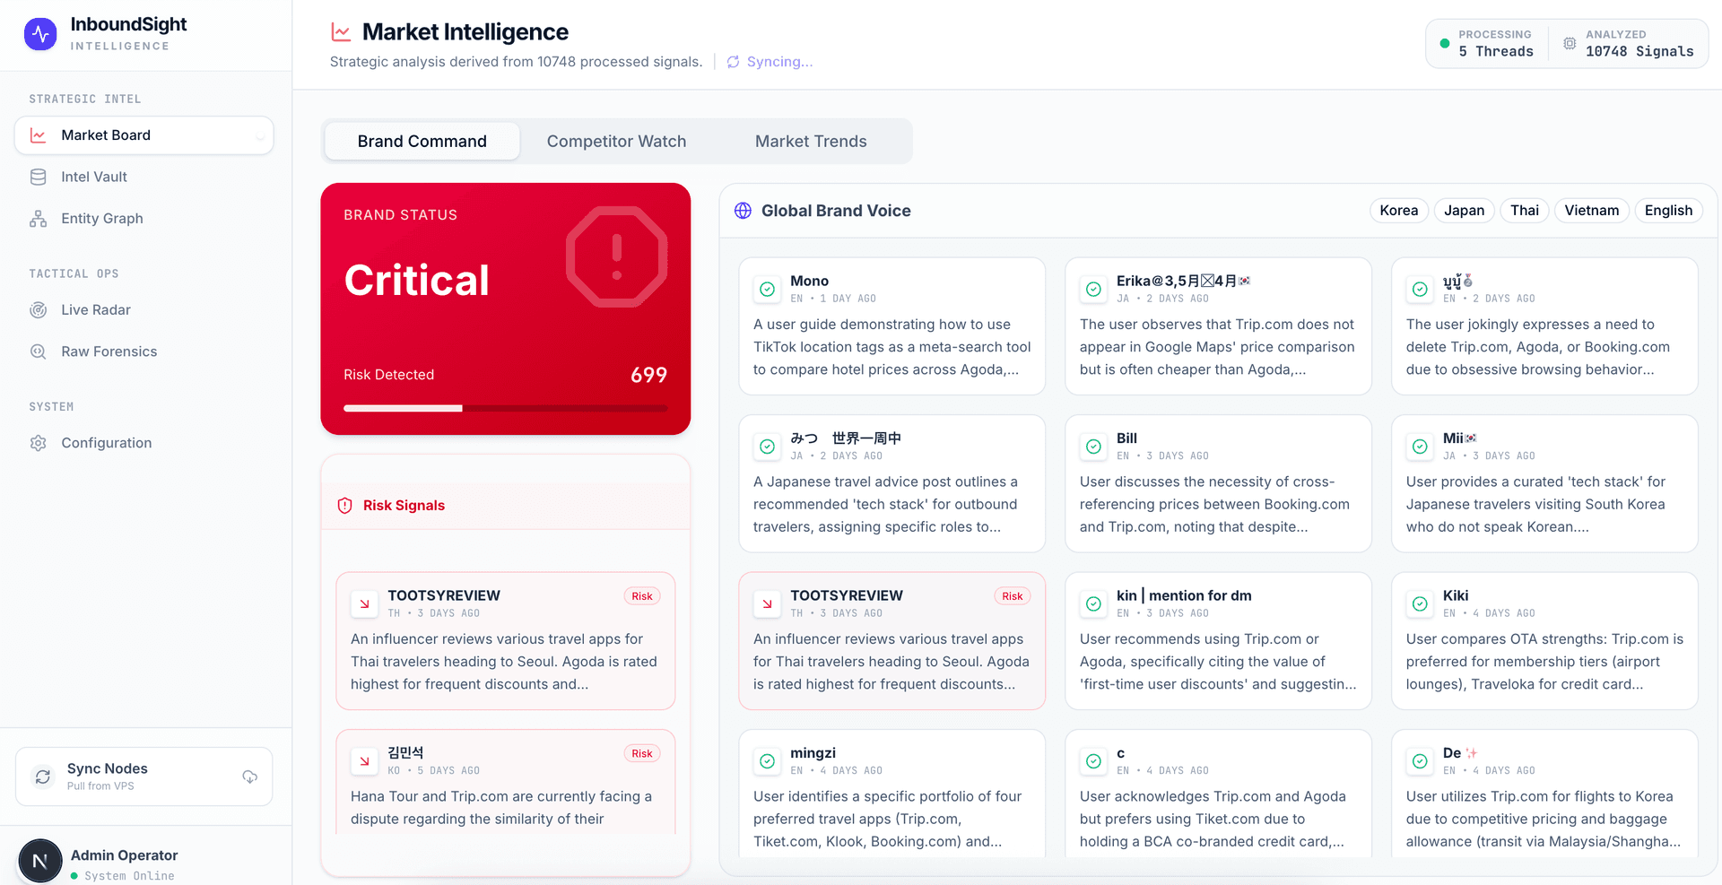Filter brand voice by Thai

pos(1524,211)
